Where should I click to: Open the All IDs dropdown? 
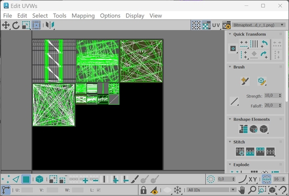pos(212,190)
